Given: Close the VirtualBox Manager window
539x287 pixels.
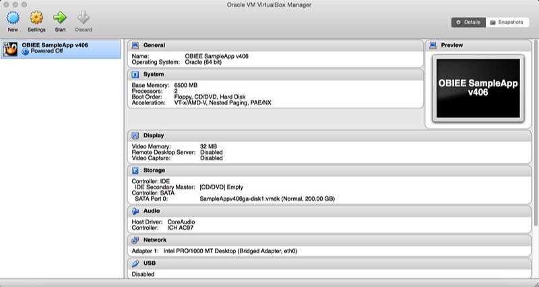Looking at the screenshot, I should coord(6,5).
